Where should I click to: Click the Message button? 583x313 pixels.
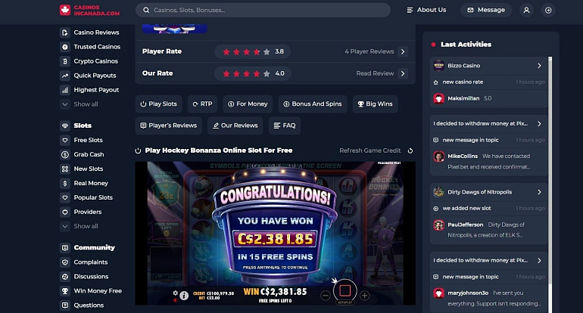pos(486,10)
